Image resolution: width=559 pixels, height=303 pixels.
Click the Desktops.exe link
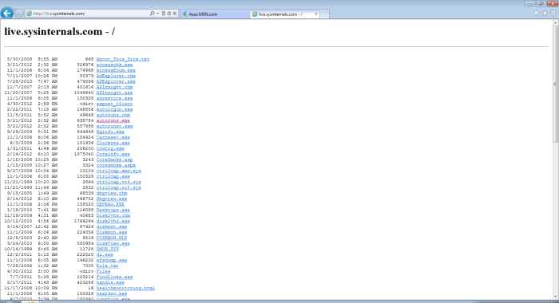pyautogui.click(x=113, y=210)
